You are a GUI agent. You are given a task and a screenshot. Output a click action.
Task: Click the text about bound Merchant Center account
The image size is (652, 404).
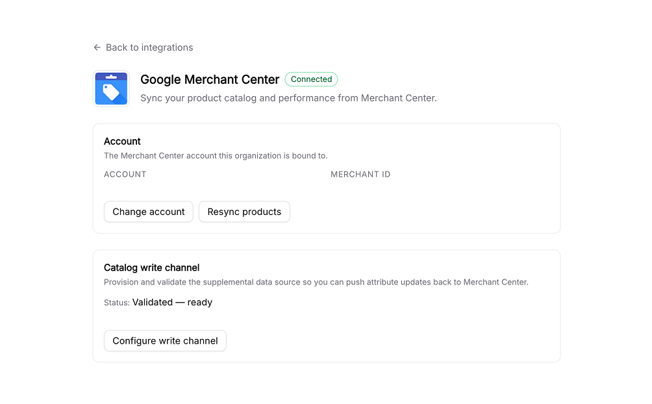tap(216, 156)
